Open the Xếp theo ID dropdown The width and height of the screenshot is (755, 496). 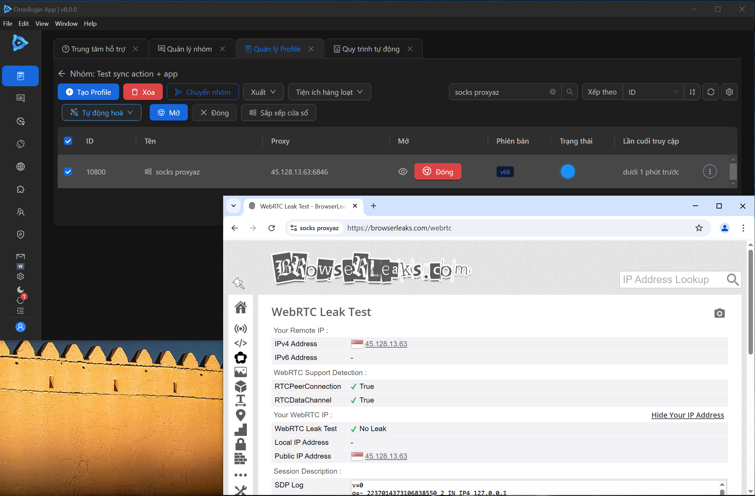tap(653, 92)
